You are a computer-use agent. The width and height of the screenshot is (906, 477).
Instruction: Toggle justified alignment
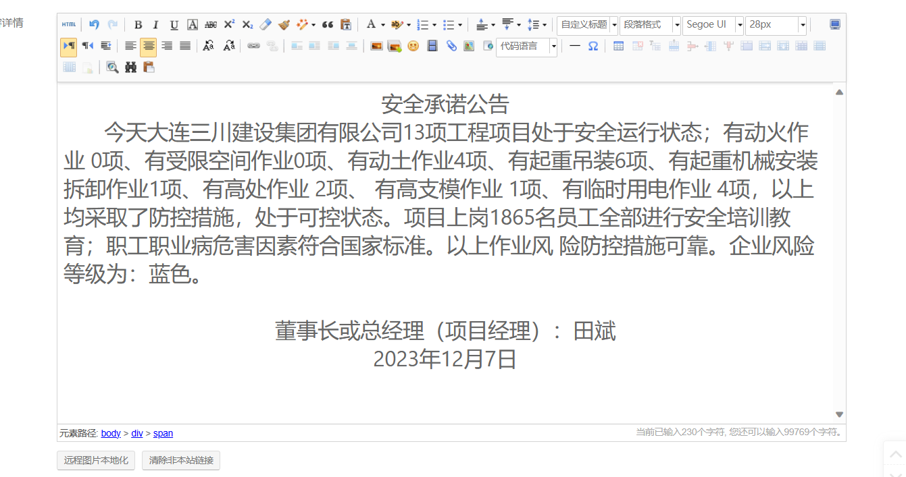tap(185, 46)
